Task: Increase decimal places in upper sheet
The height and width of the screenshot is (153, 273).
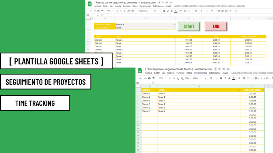Action: [128, 11]
